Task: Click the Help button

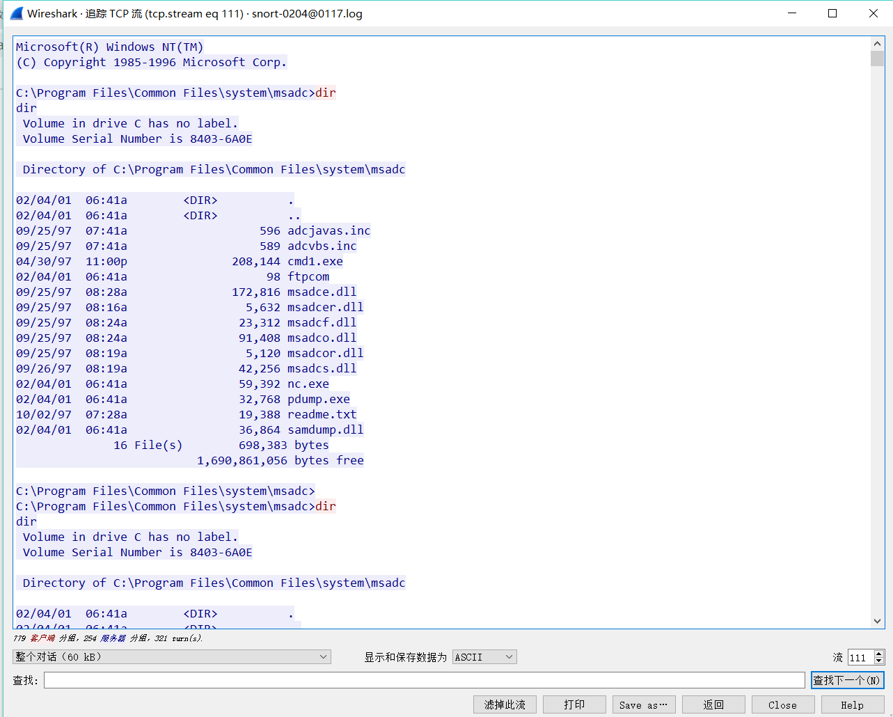Action: point(853,704)
